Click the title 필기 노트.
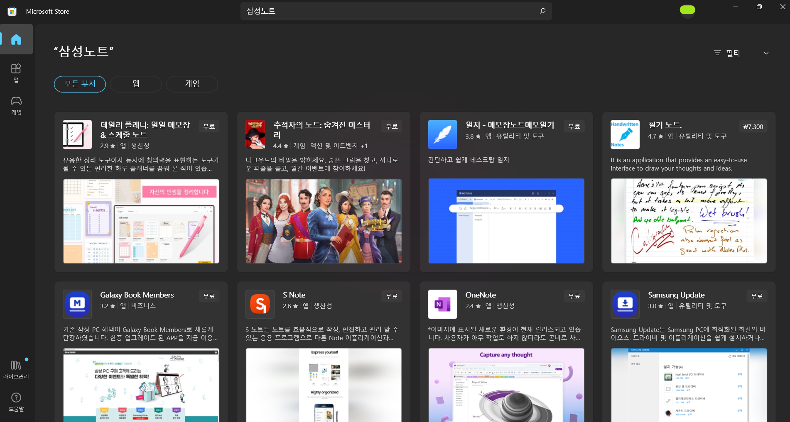The height and width of the screenshot is (422, 790). pyautogui.click(x=665, y=125)
